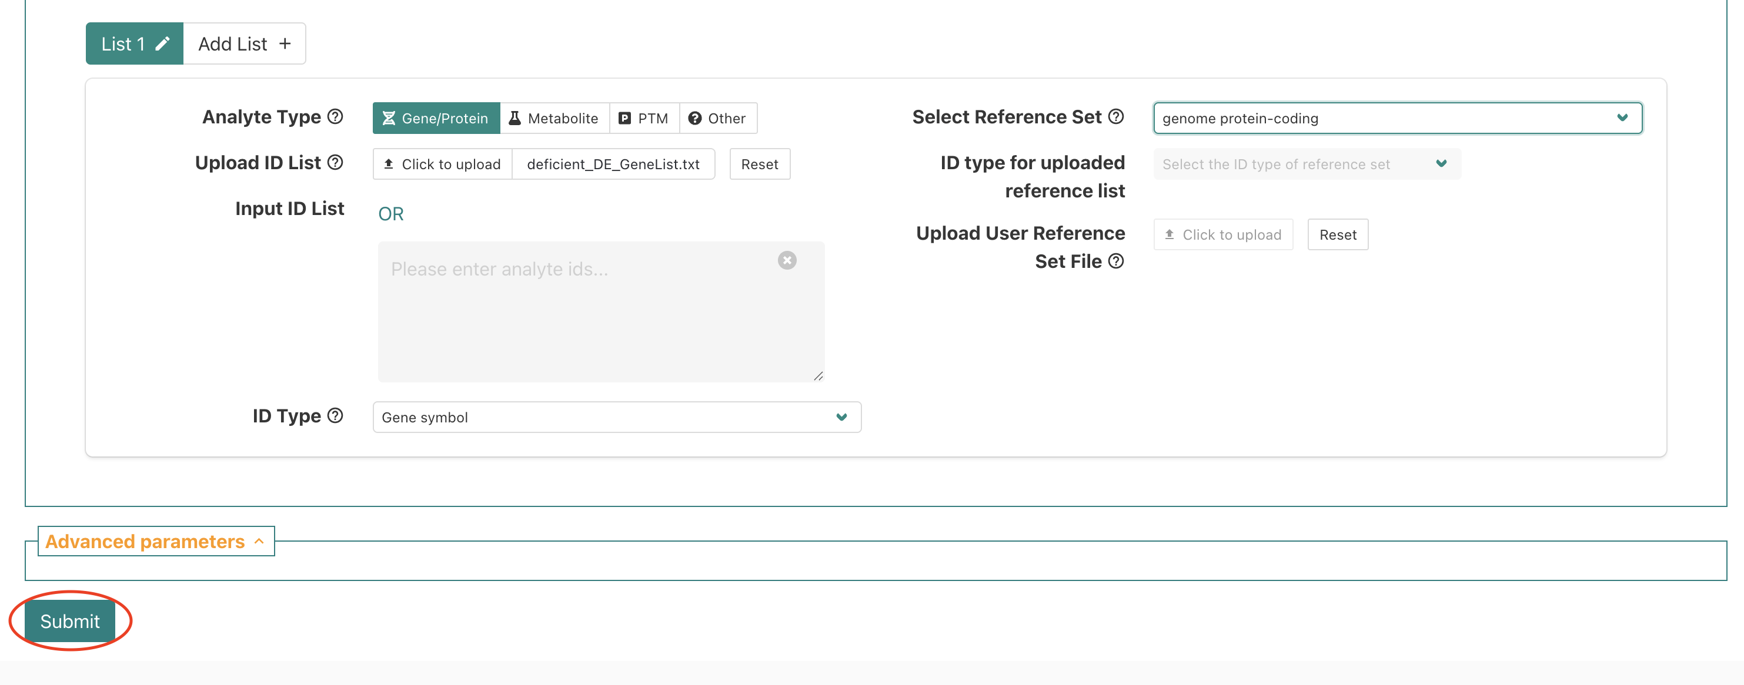Choose the Other analyte type
Viewport: 1744px width, 685px height.
(717, 118)
